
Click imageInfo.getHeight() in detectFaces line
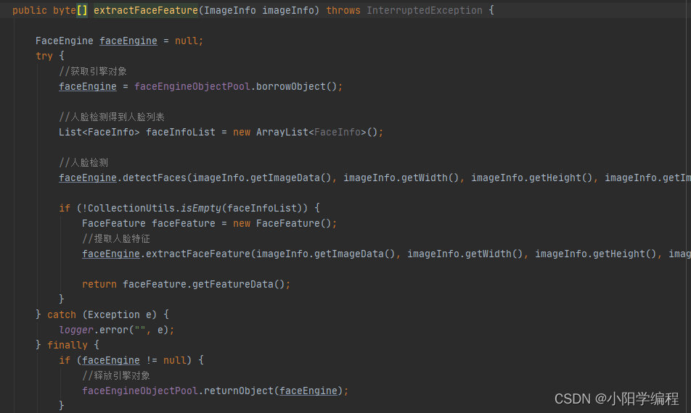532,178
